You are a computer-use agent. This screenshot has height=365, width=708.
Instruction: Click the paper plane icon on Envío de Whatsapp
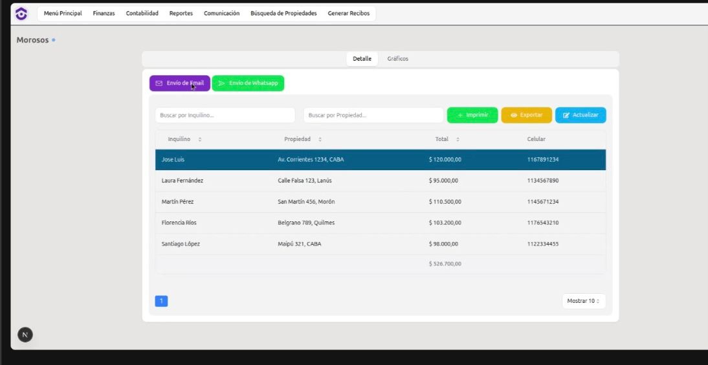tap(221, 83)
